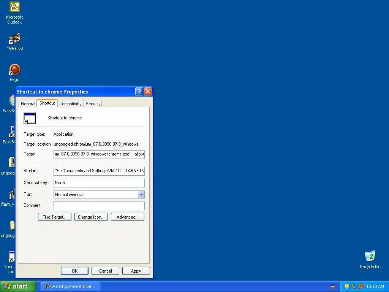Select the Shortcut tab
This screenshot has height=292, width=389.
[47, 103]
